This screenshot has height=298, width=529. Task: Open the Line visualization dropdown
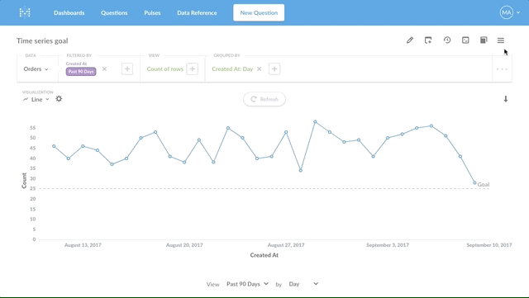(x=36, y=99)
